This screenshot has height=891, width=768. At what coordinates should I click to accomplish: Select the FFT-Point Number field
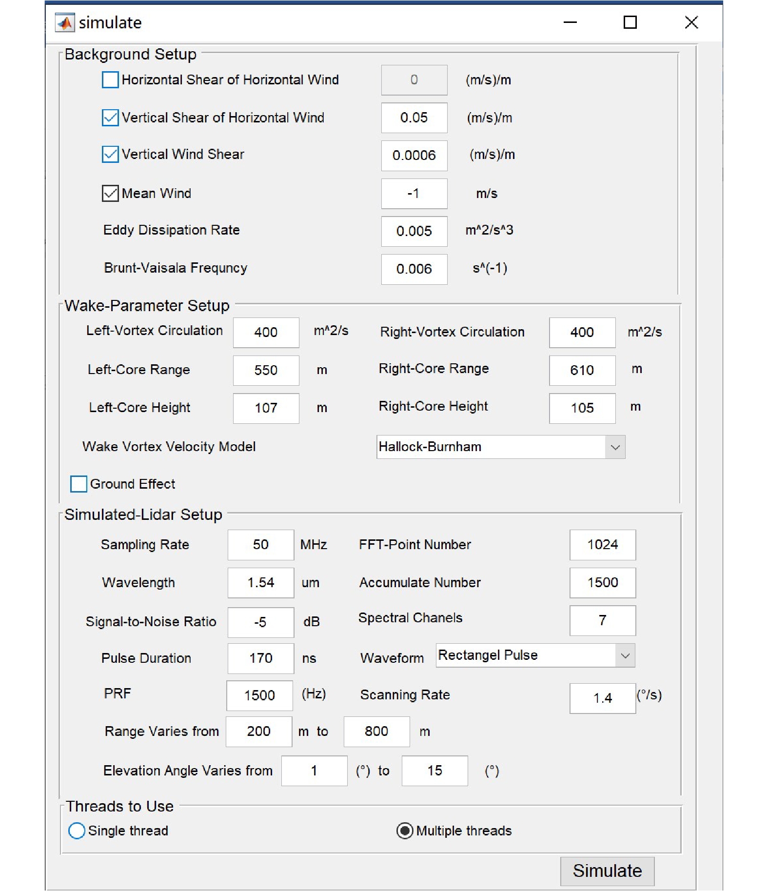[x=602, y=545]
